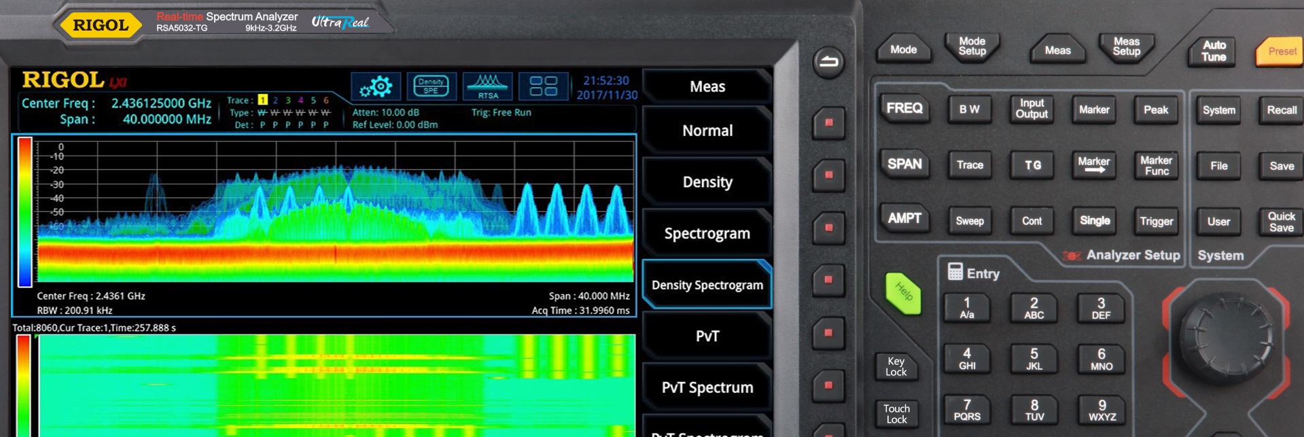This screenshot has width=1304, height=437.
Task: Choose the Spectrogram softkey menu item
Action: pos(707,234)
